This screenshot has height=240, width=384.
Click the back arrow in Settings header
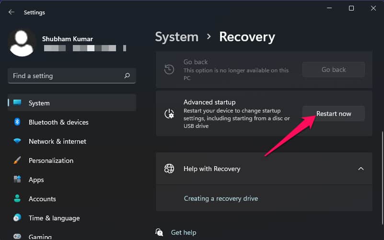12,12
